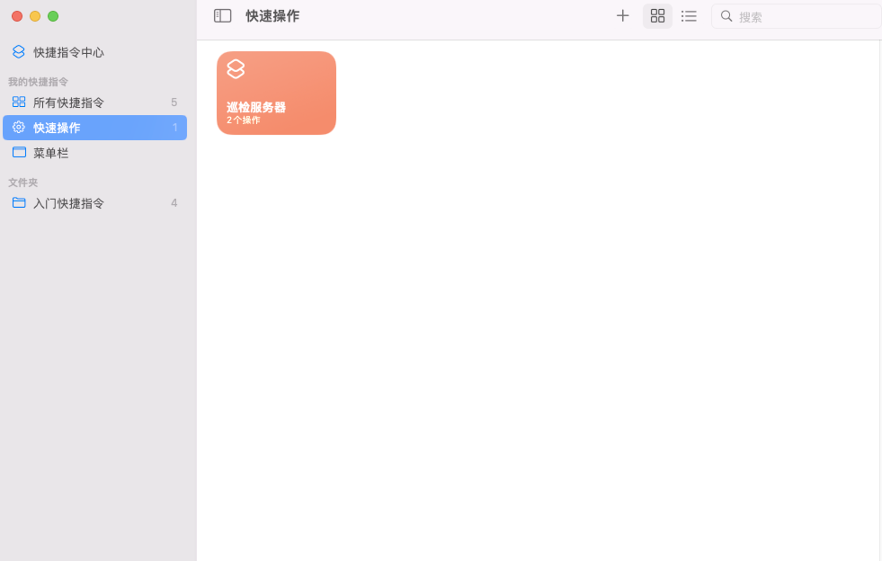Select 所有快捷指令 in sidebar

coord(95,102)
